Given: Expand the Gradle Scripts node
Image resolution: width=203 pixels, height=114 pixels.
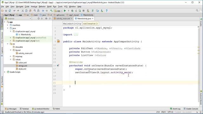Looking at the screenshot, I should (5, 72).
